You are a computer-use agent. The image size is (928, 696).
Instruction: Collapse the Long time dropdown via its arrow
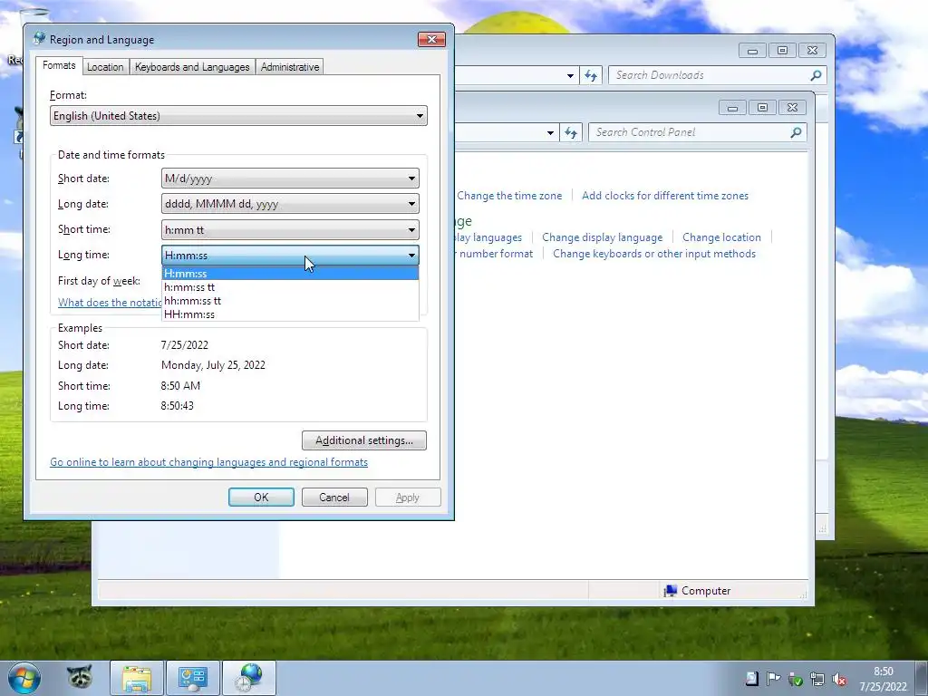tap(411, 256)
